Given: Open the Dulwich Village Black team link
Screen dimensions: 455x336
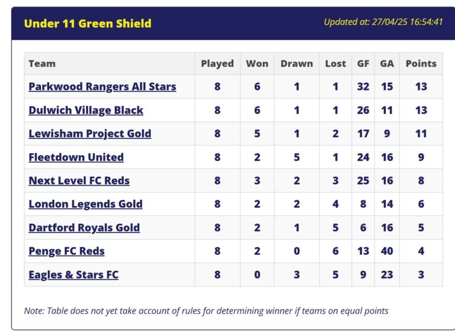Looking at the screenshot, I should 86,111.
